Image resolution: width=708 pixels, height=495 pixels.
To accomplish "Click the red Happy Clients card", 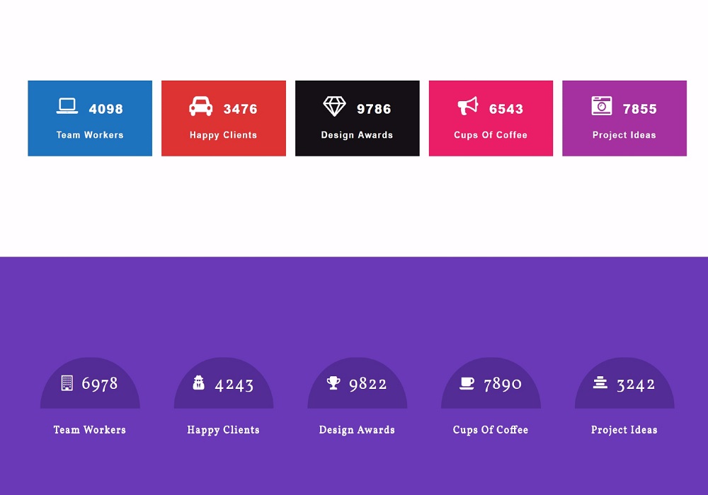I will pyautogui.click(x=223, y=117).
